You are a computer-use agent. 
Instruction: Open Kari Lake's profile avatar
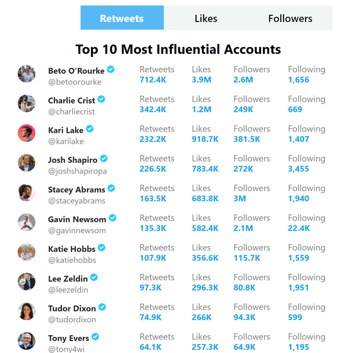click(x=27, y=133)
